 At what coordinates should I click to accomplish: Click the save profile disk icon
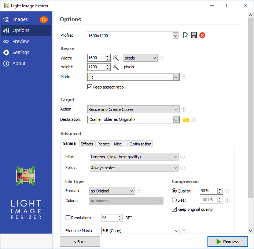tap(194, 36)
